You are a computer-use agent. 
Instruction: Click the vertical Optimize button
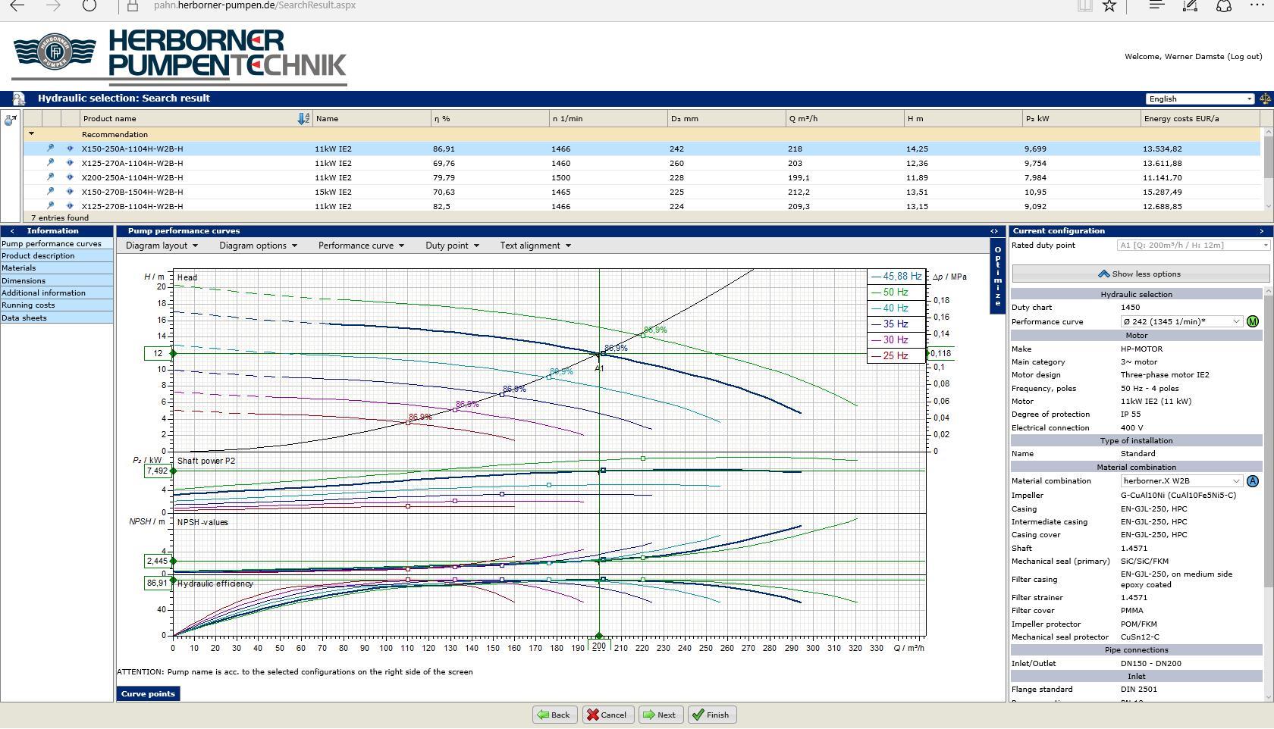click(997, 276)
